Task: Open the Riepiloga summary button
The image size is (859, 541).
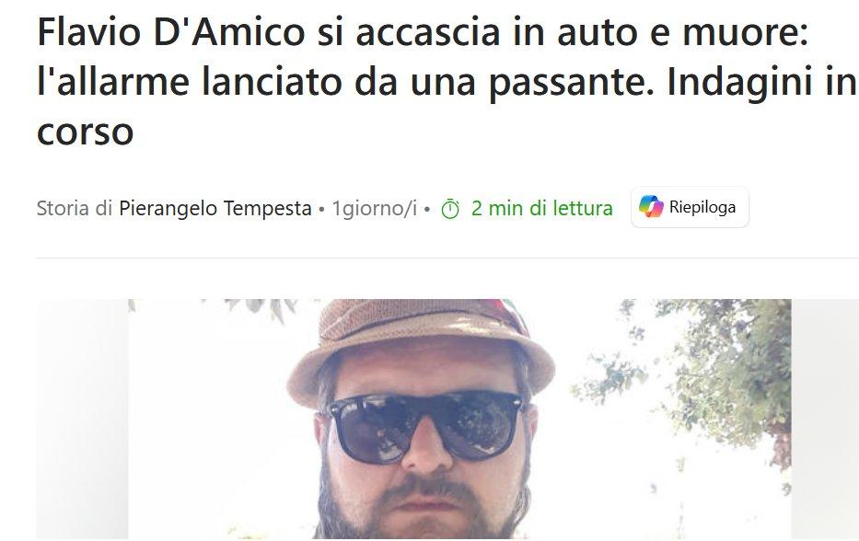Action: [690, 207]
